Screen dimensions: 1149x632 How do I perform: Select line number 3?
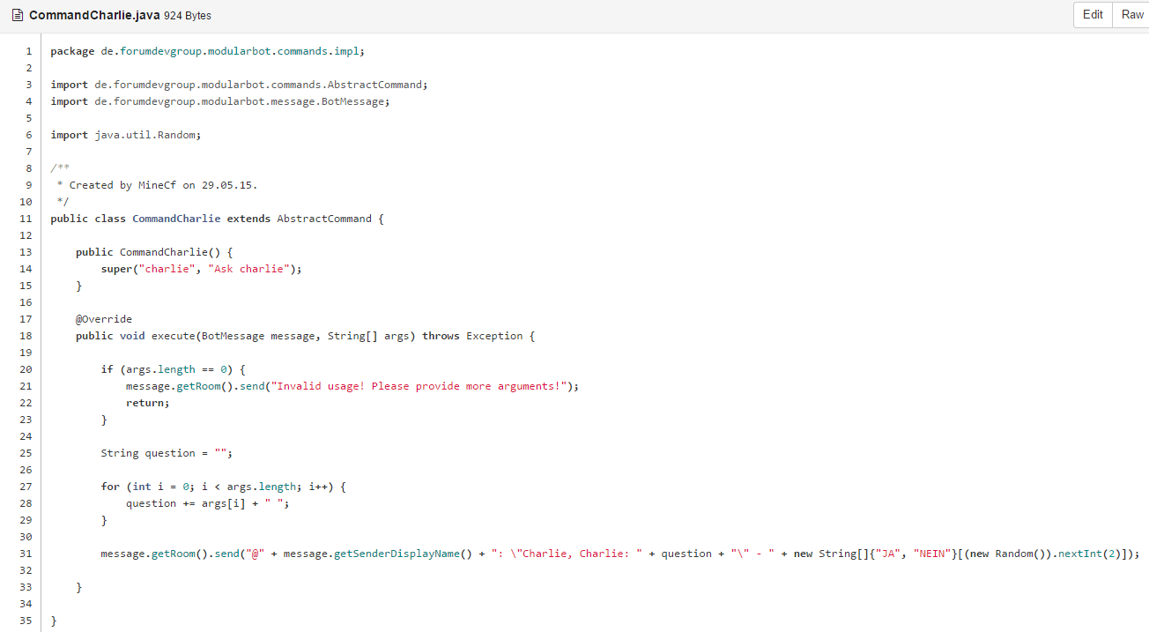29,85
